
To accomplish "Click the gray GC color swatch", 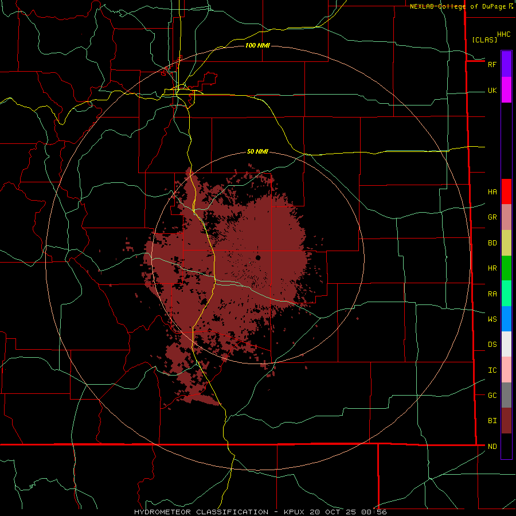I will (x=506, y=395).
